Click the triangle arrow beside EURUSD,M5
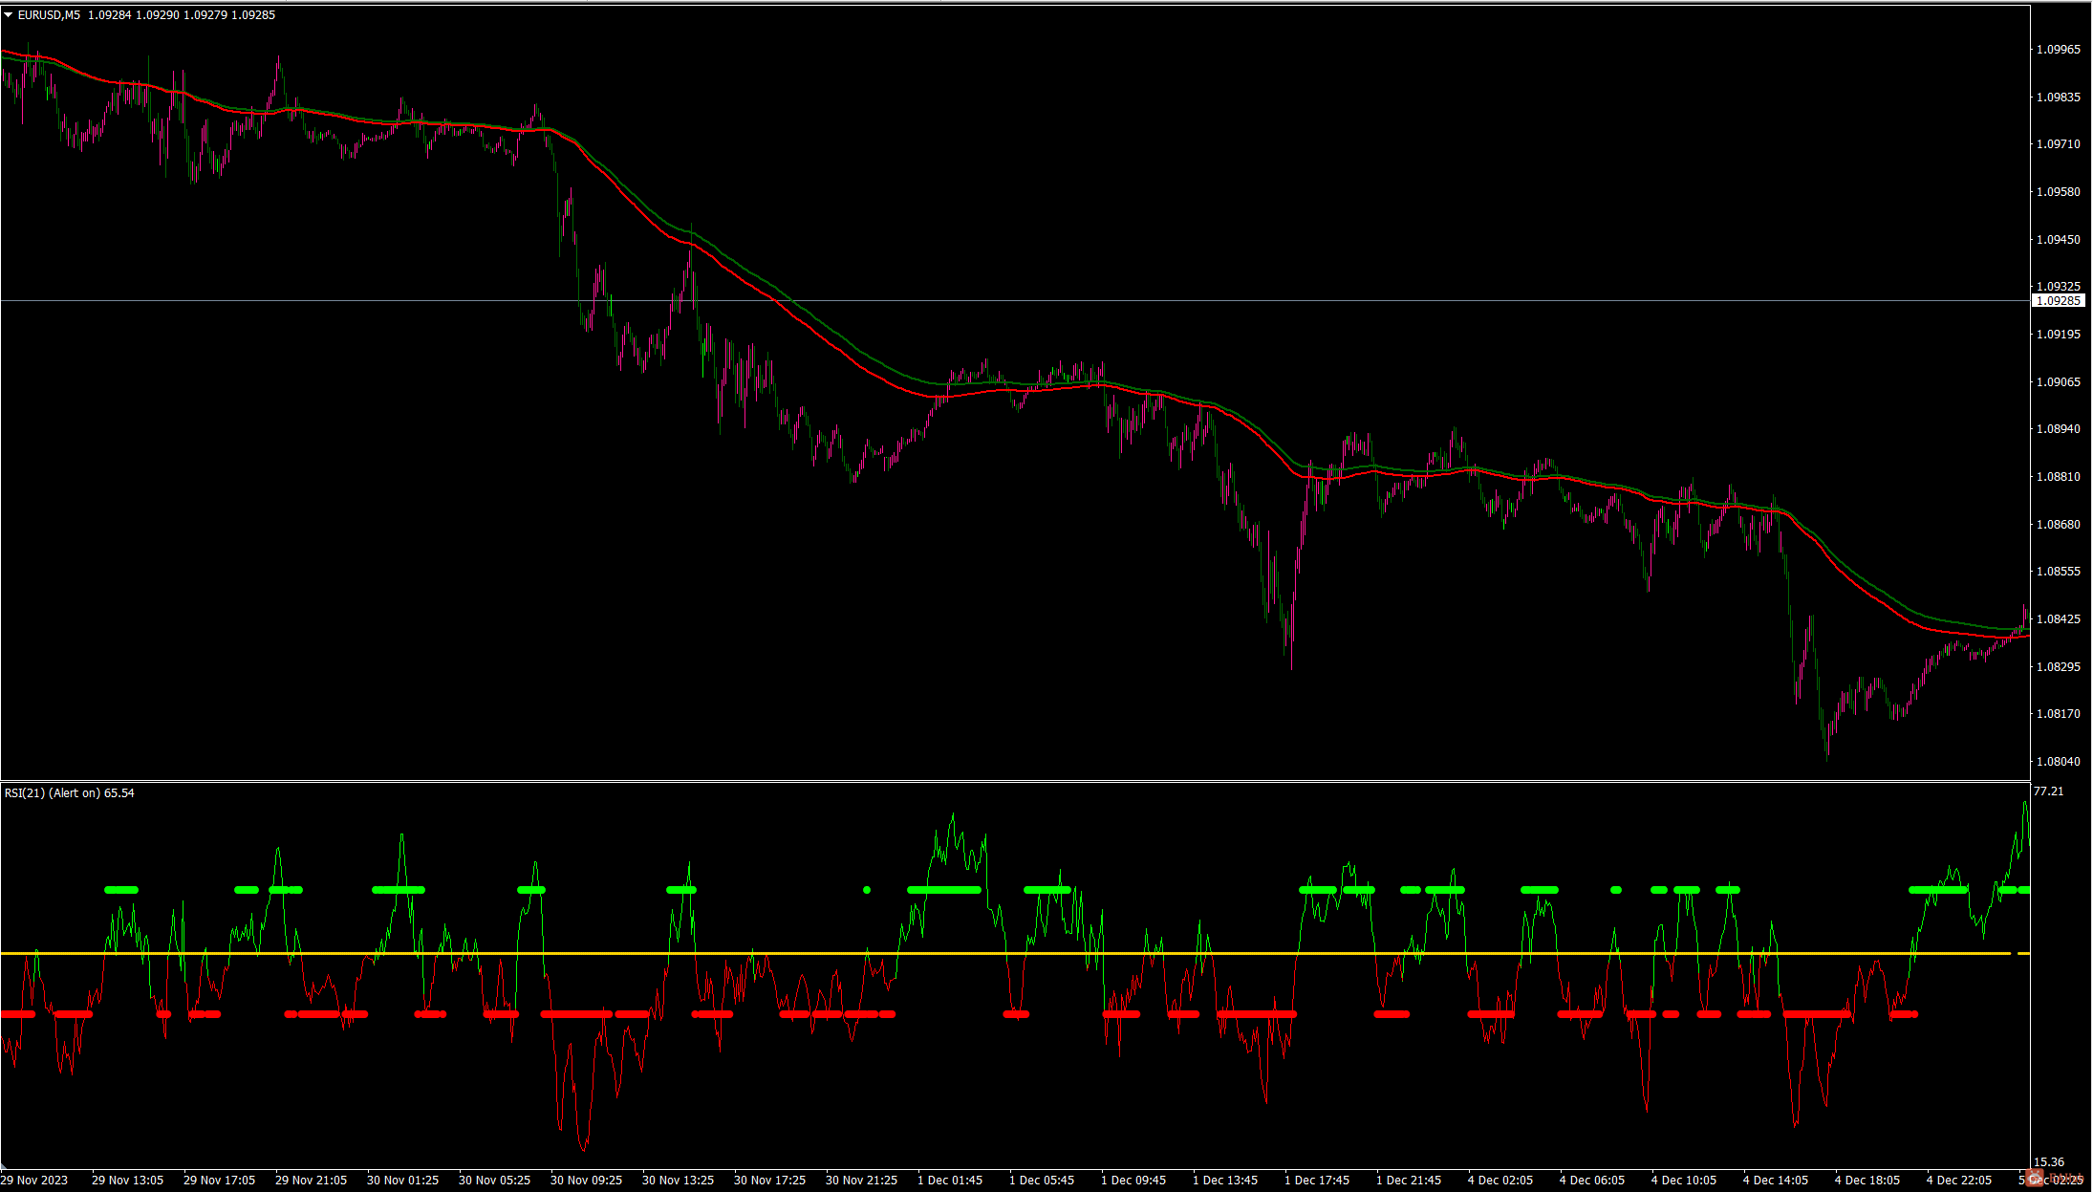This screenshot has height=1192, width=2093. click(9, 15)
